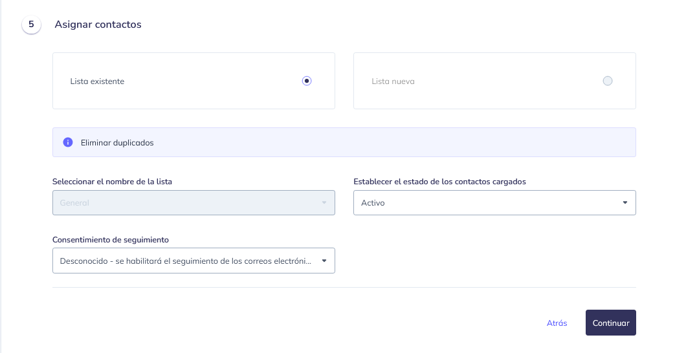The image size is (675, 353).
Task: Click the Lista existente card label
Action: pyautogui.click(x=97, y=81)
